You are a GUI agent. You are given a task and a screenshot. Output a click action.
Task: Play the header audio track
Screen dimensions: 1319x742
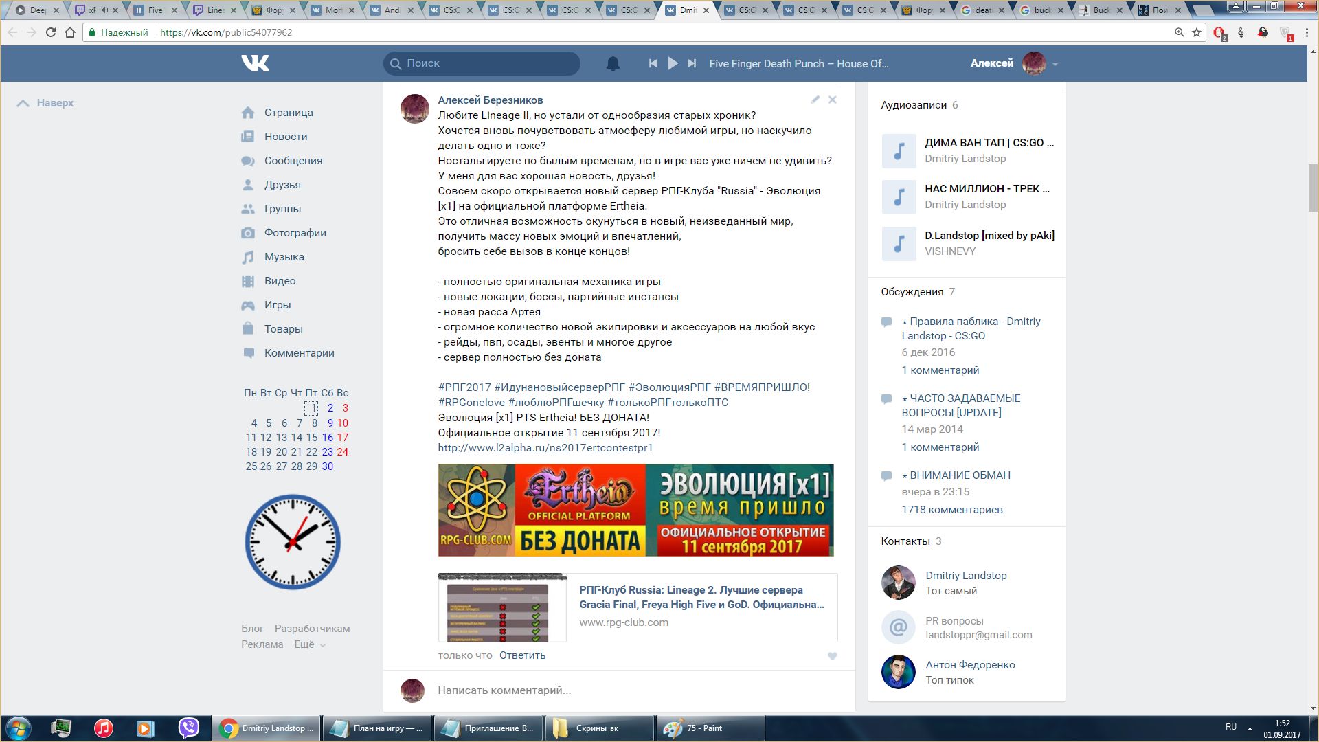673,63
